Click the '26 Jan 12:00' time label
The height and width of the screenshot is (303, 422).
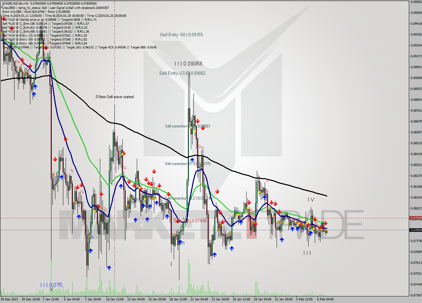click(x=241, y=299)
